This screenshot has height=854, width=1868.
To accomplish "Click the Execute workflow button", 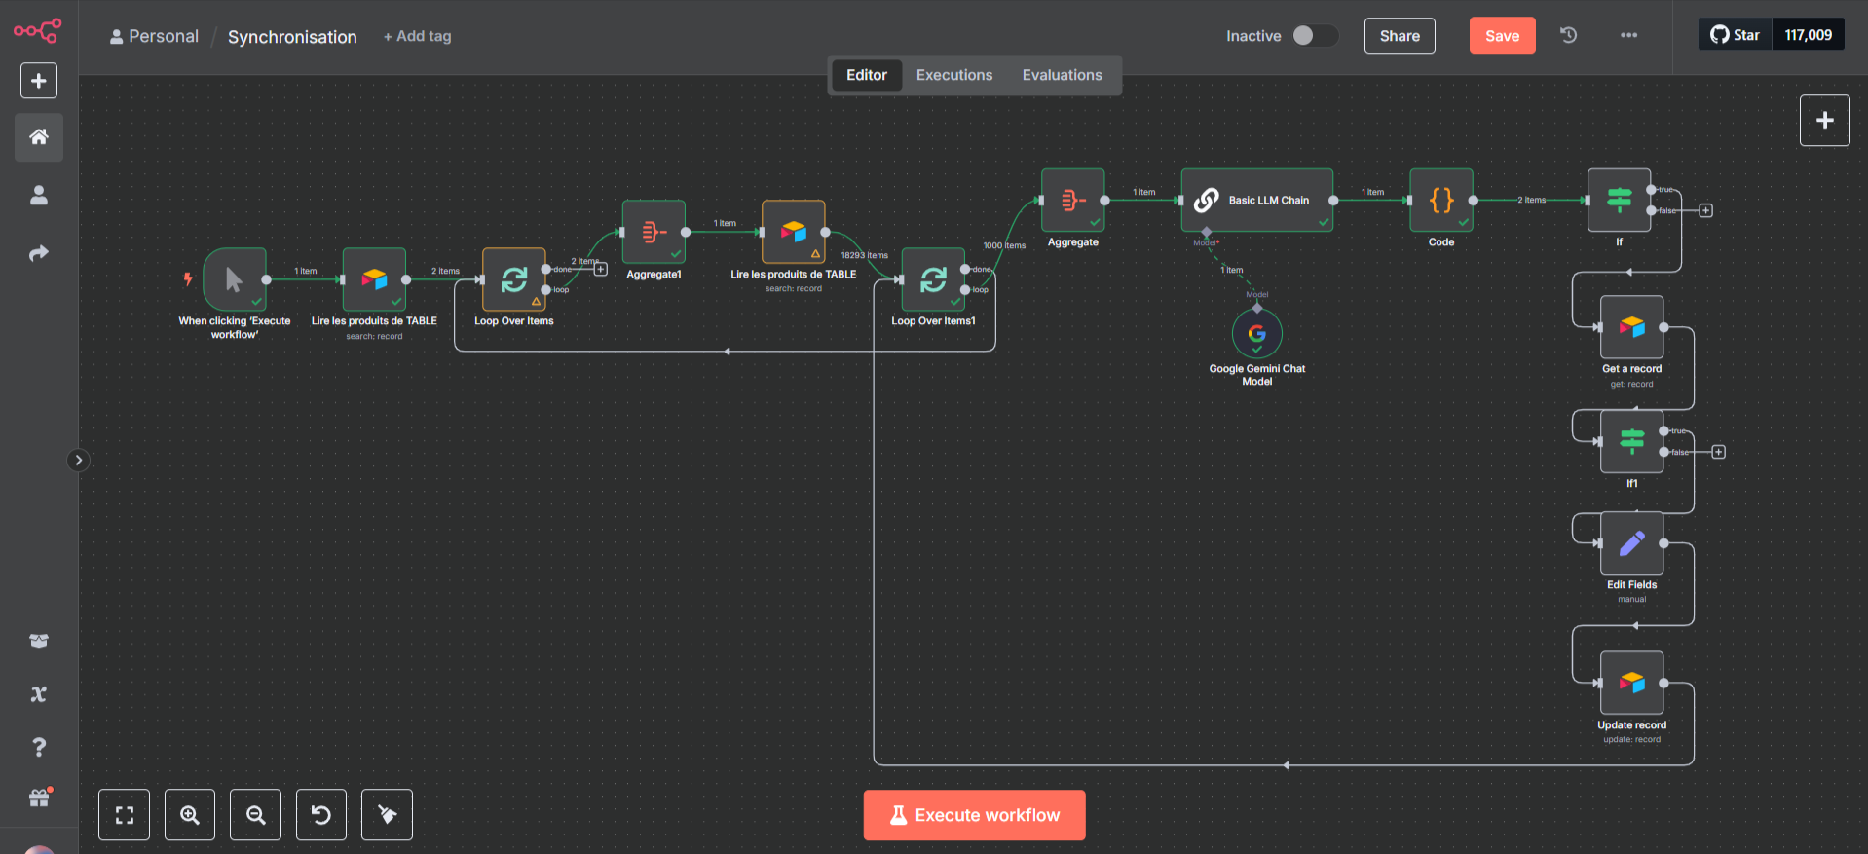I will (974, 815).
